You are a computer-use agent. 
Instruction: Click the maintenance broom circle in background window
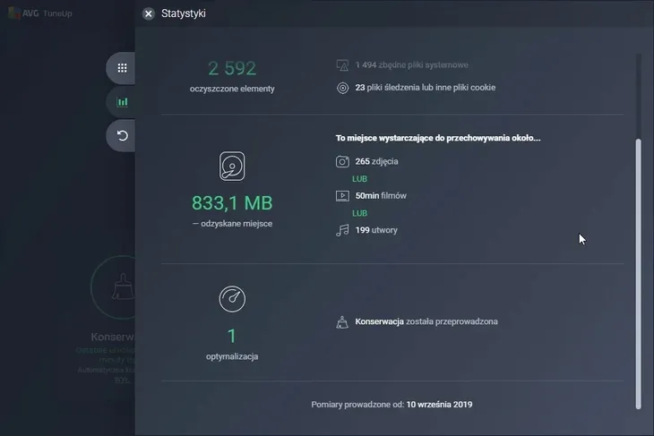[x=113, y=287]
